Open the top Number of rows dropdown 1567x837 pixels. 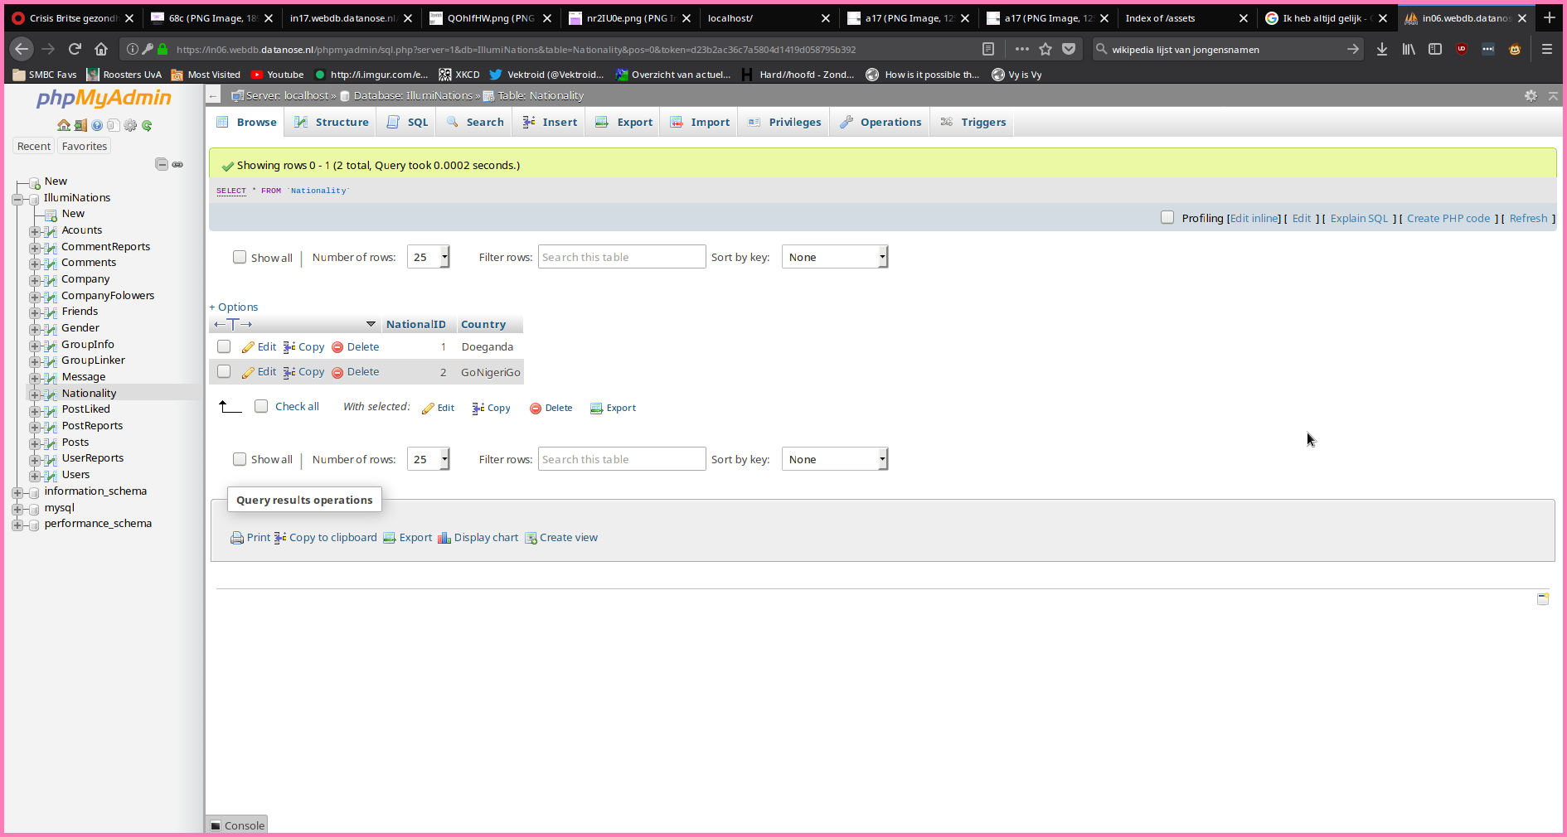(x=428, y=257)
